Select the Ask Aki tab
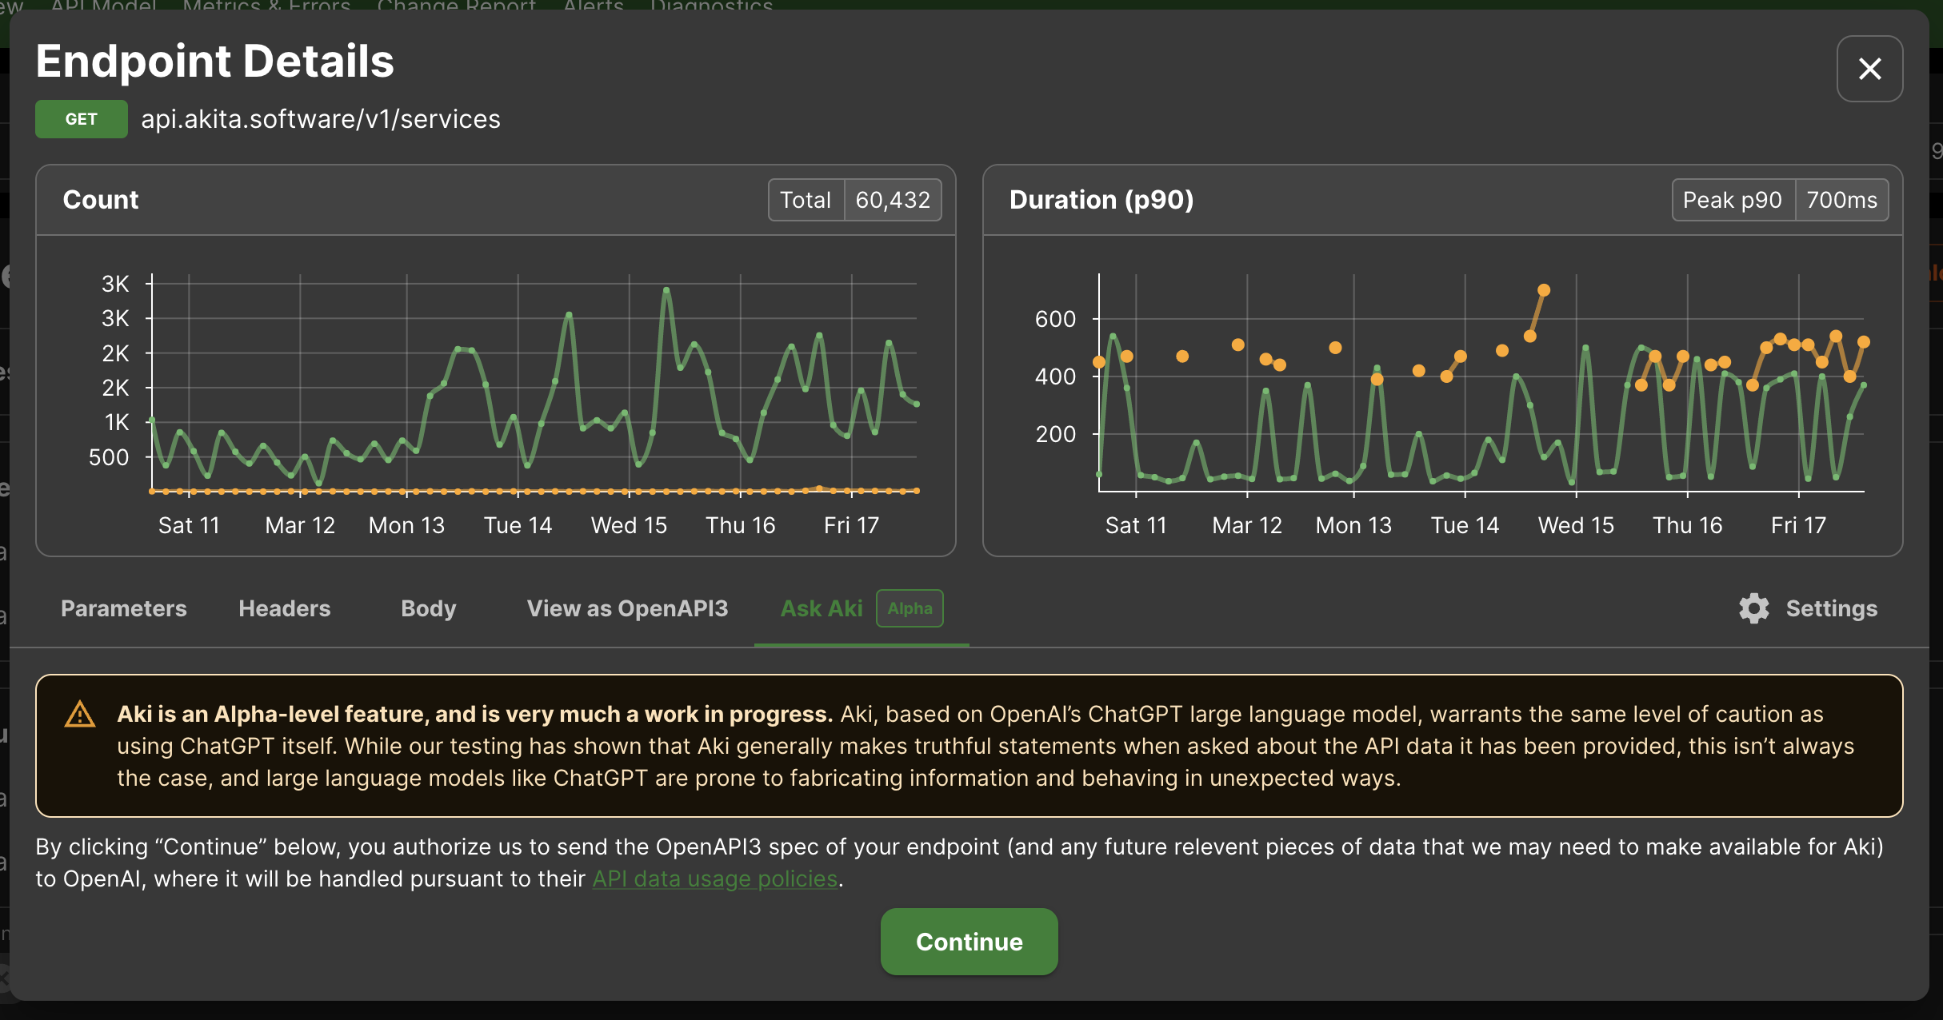 (x=822, y=608)
